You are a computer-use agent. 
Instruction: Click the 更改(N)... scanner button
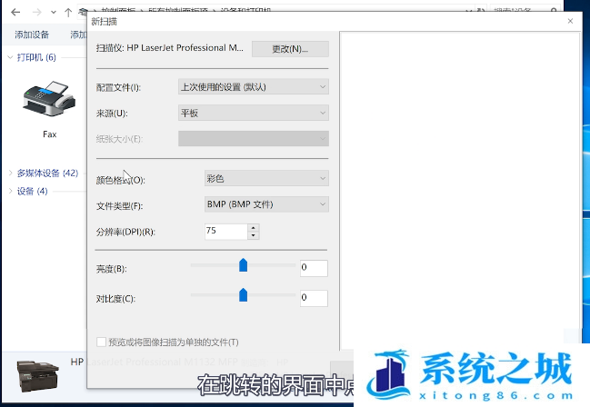pyautogui.click(x=290, y=49)
